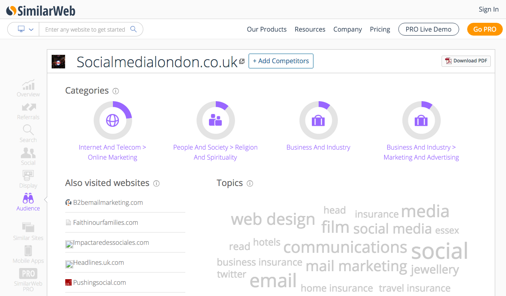Open the Internet And Telecom > Online Marketing category
The image size is (506, 296).
pyautogui.click(x=112, y=152)
